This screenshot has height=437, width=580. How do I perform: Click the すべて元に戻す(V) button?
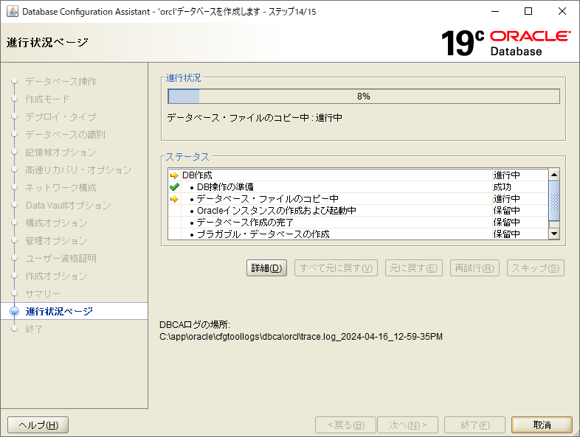pos(336,268)
